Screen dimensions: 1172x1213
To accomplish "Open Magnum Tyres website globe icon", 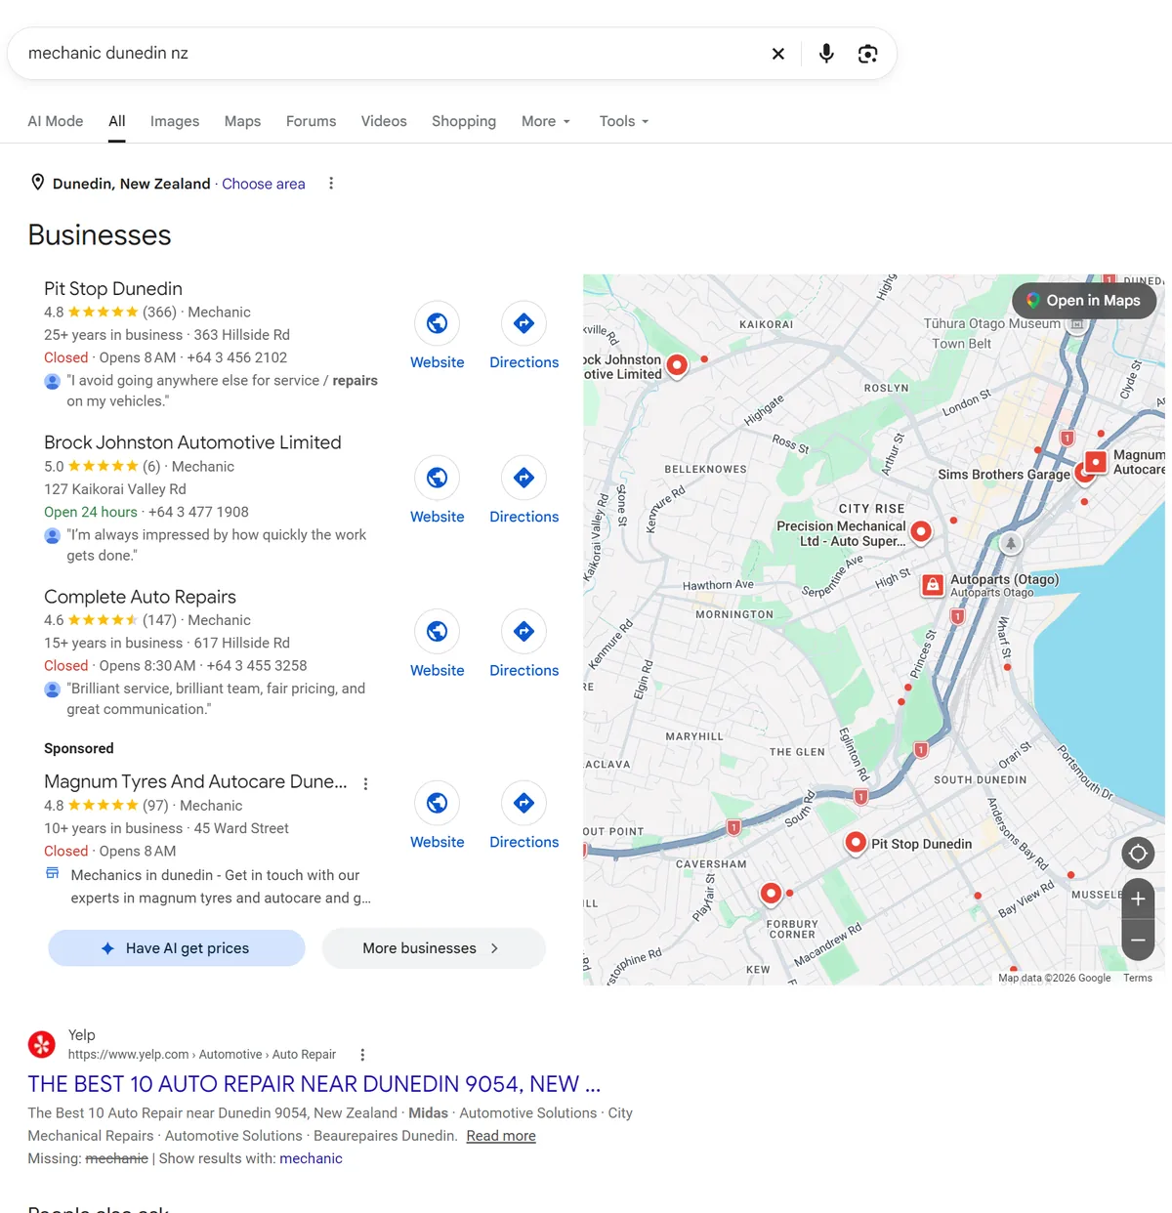I will coord(438,803).
